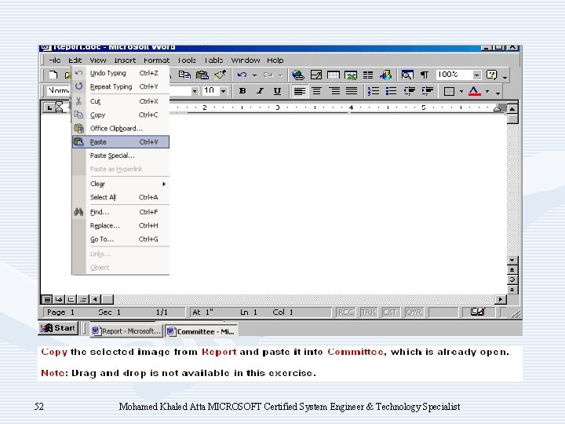The image size is (565, 424).
Task: Click horizontal scrollbar right arrow
Action: point(500,299)
